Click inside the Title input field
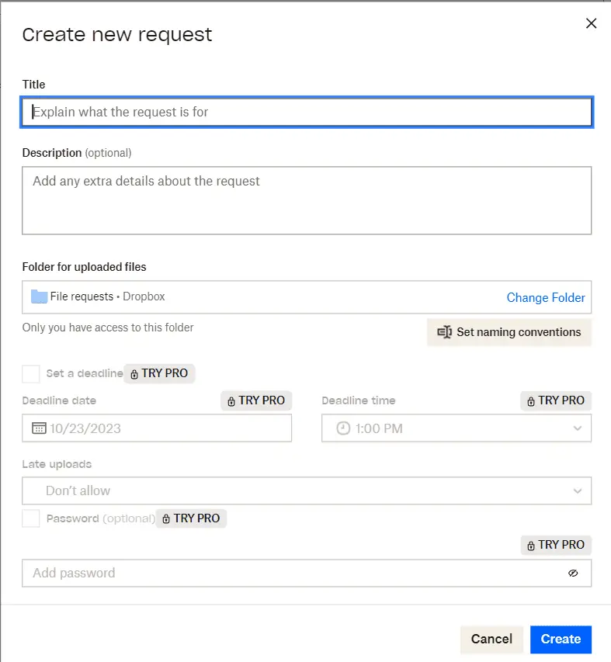Screen dimensions: 611x662 pyautogui.click(x=306, y=112)
